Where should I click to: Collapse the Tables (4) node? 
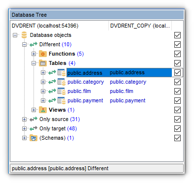tap(33, 63)
